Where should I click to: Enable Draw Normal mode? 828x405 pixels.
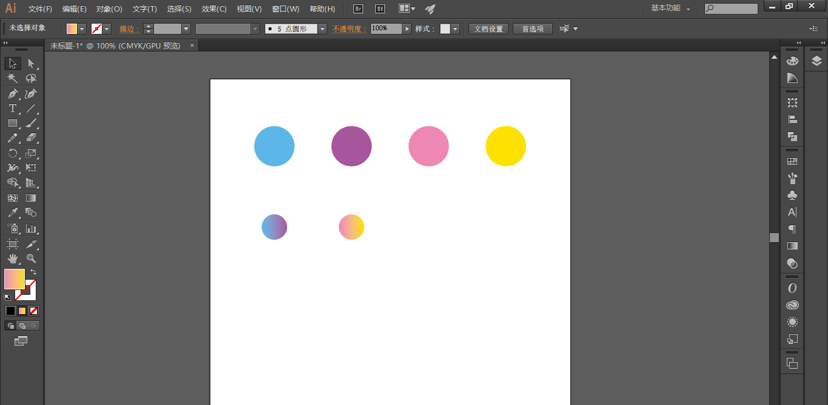coord(10,326)
